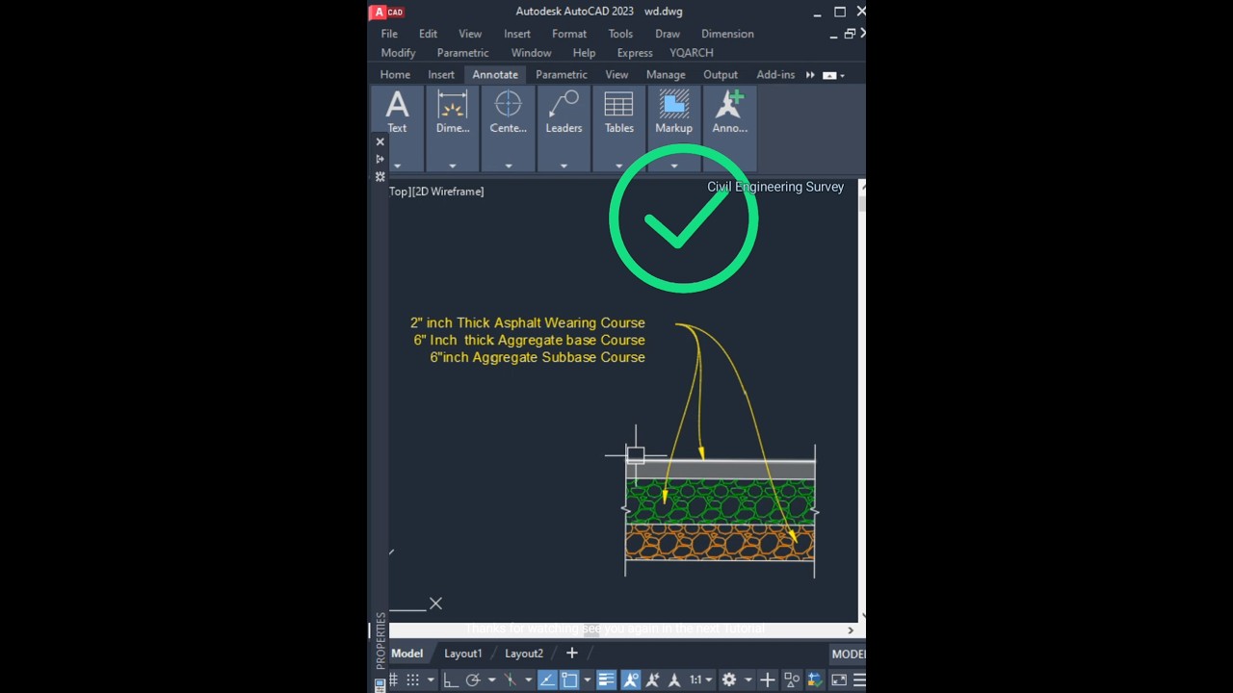Image resolution: width=1233 pixels, height=693 pixels.
Task: Toggle auto-add annotation scales icon
Action: 652,680
